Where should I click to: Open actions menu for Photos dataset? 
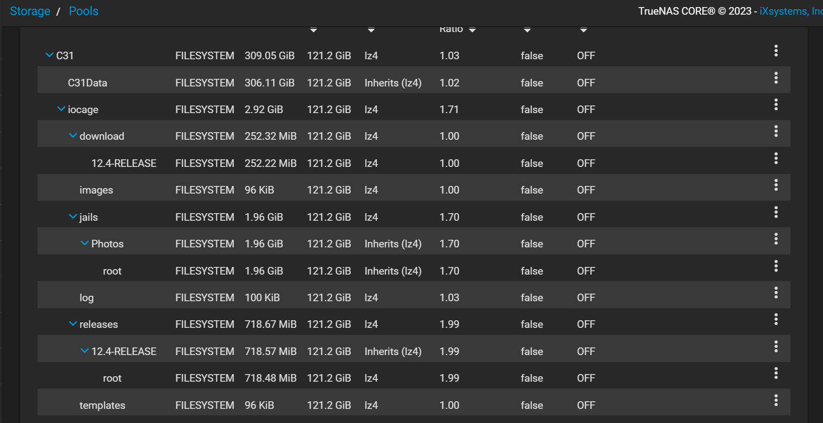click(x=776, y=239)
